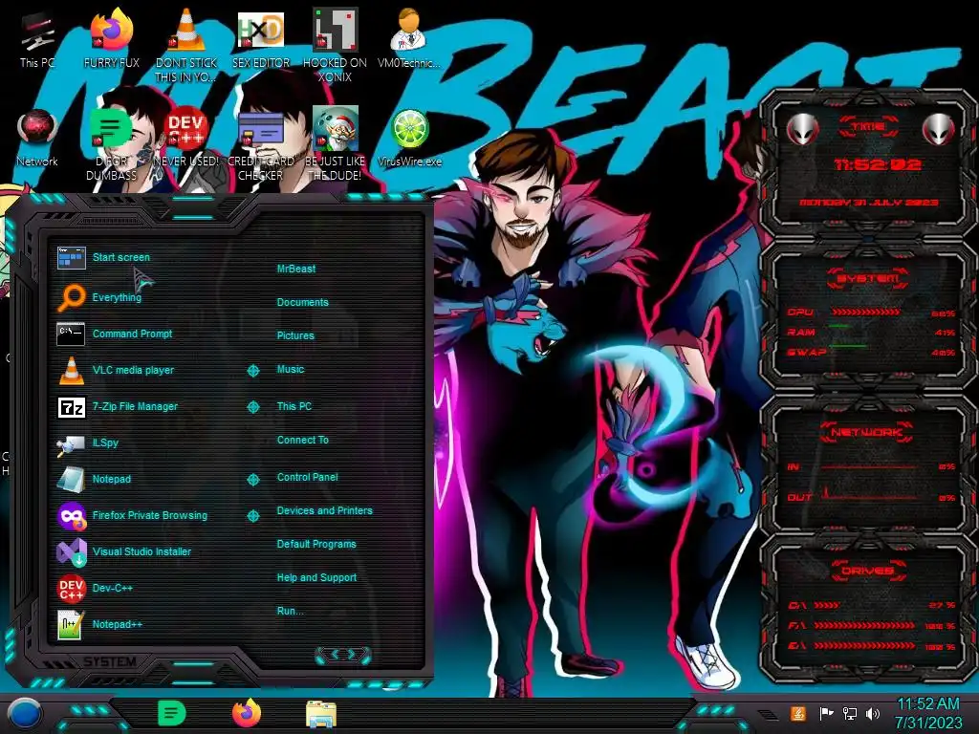Click the Start screen tile icon

[x=71, y=258]
